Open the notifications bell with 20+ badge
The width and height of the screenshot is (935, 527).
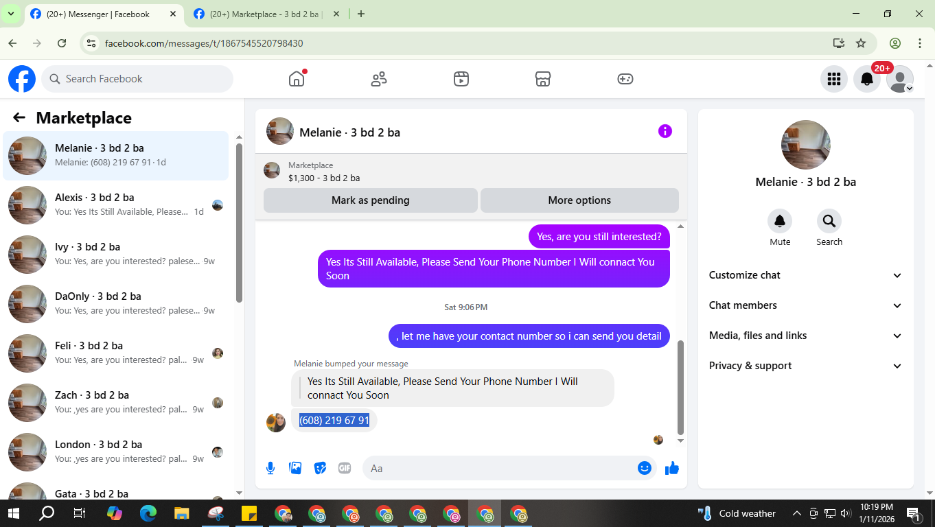point(867,79)
